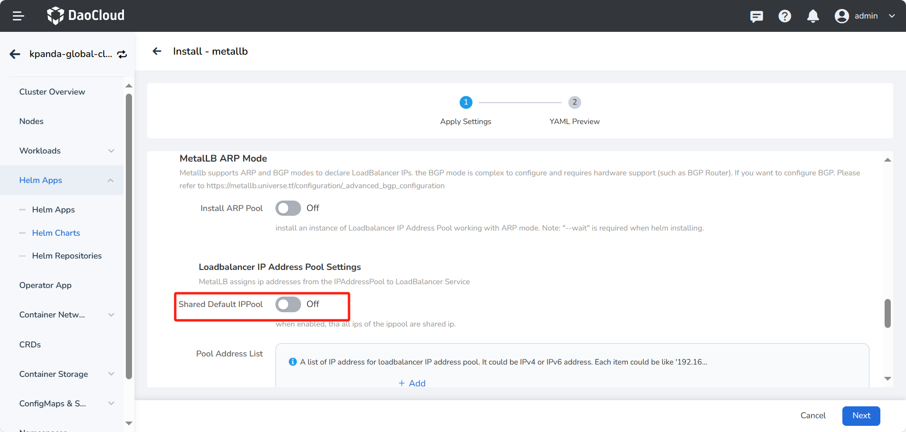Click the Cancel button
This screenshot has width=906, height=432.
[x=812, y=415]
